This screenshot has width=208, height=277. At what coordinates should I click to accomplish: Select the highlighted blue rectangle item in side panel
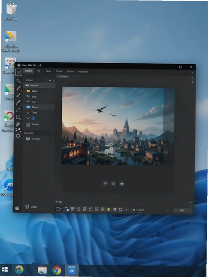click(39, 107)
